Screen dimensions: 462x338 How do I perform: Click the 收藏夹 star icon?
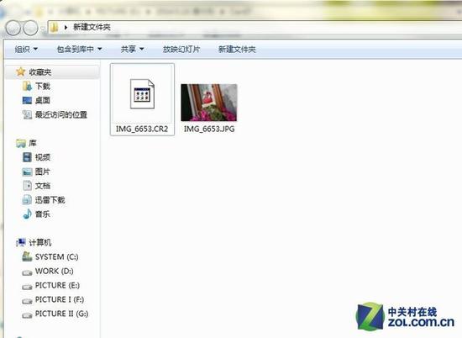(x=21, y=71)
